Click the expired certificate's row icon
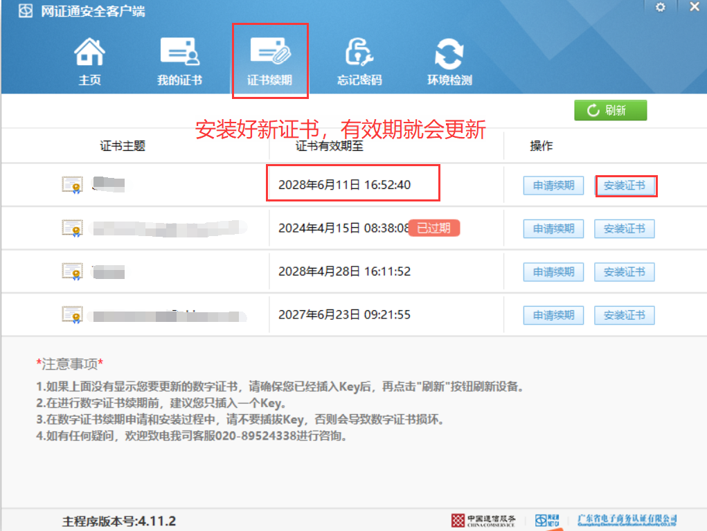The image size is (707, 531). 72,227
